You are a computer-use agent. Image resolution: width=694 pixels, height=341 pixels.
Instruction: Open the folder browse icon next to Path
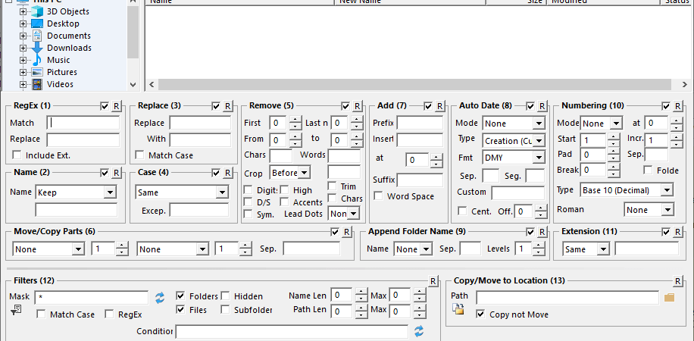point(669,298)
